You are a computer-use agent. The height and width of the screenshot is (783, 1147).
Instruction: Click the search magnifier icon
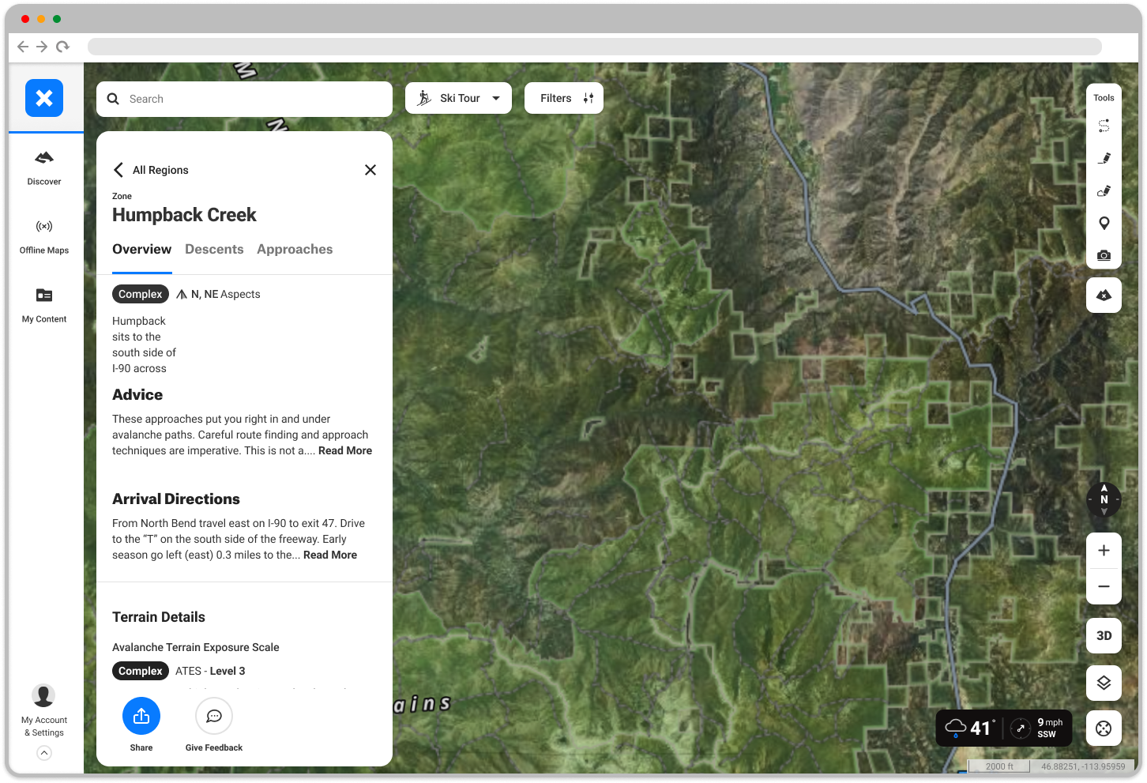pos(113,99)
